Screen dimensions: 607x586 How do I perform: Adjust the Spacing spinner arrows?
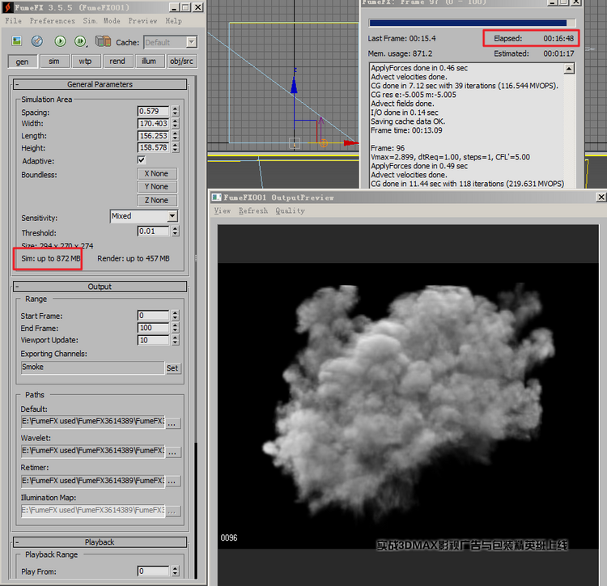176,111
